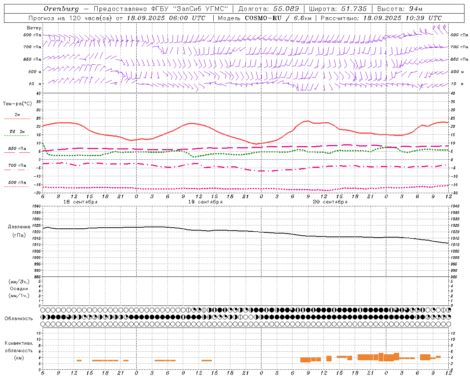This screenshot has width=470, height=376.
Task: Click 700 гПа in the temperature legend
Action: point(17,166)
